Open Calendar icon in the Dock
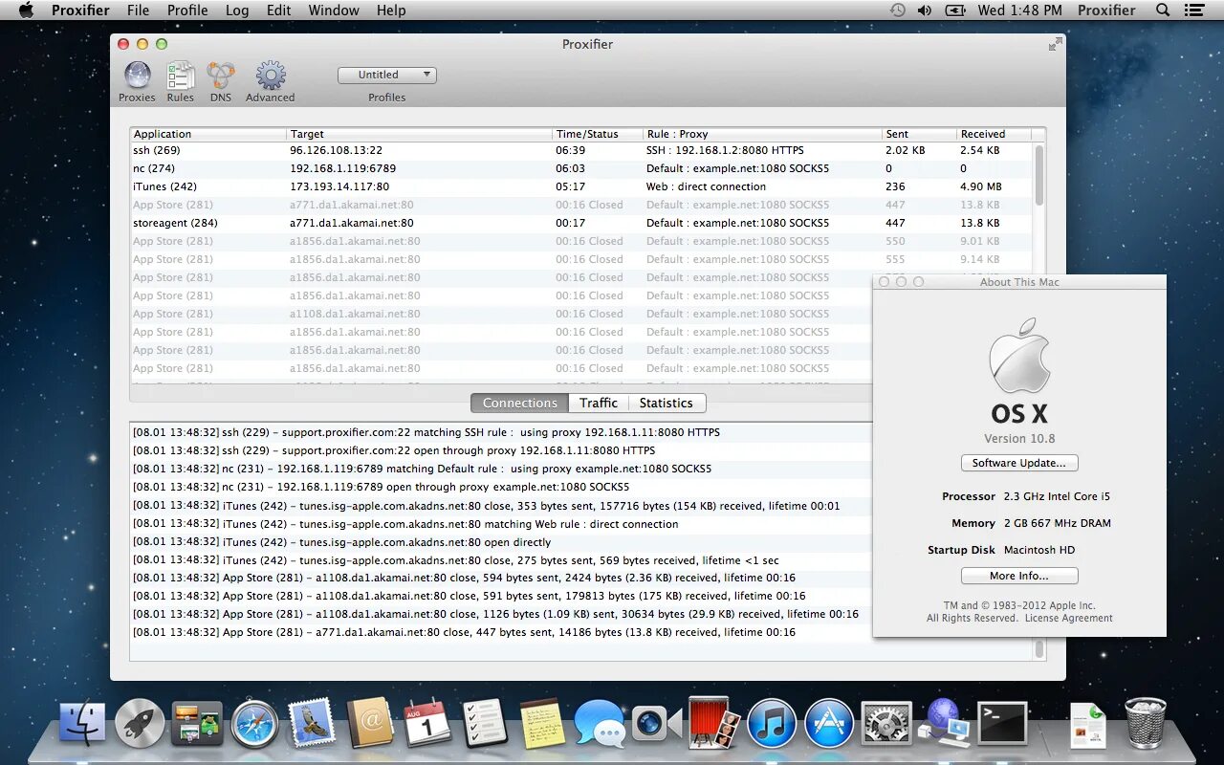This screenshot has width=1224, height=765. [427, 722]
